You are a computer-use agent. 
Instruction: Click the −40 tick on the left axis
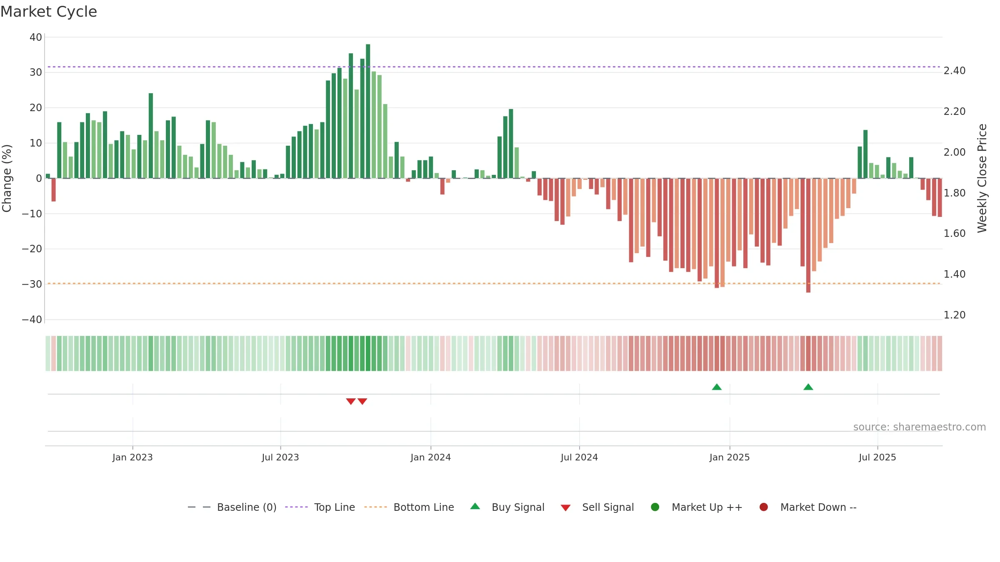point(32,320)
